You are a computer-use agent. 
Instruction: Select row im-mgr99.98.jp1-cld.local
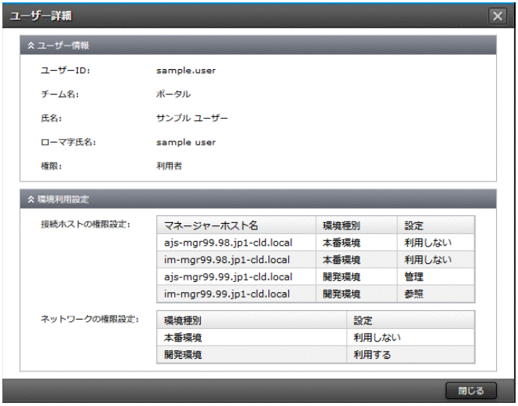click(x=316, y=260)
